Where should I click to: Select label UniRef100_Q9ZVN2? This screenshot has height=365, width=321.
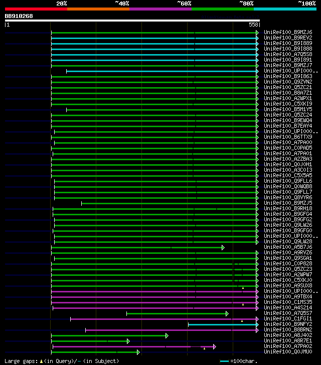288,82
